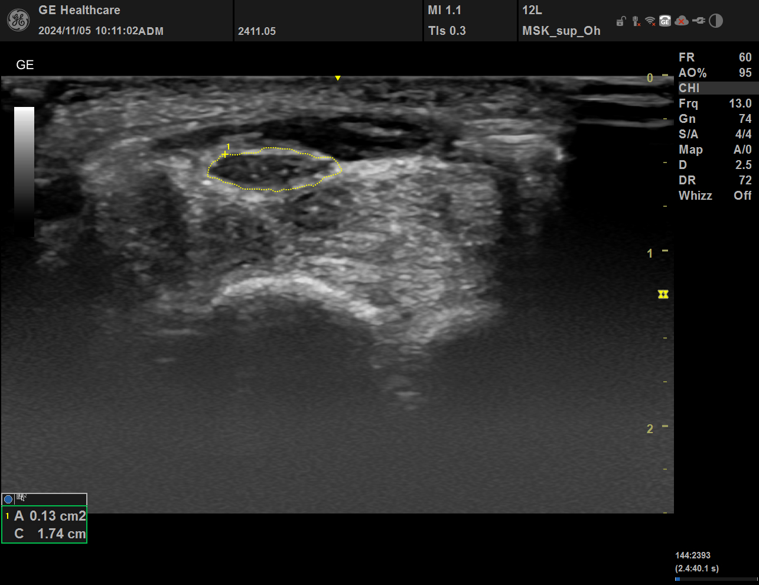The image size is (759, 585).
Task: Click the network cable disconnected icon
Action: click(x=636, y=21)
